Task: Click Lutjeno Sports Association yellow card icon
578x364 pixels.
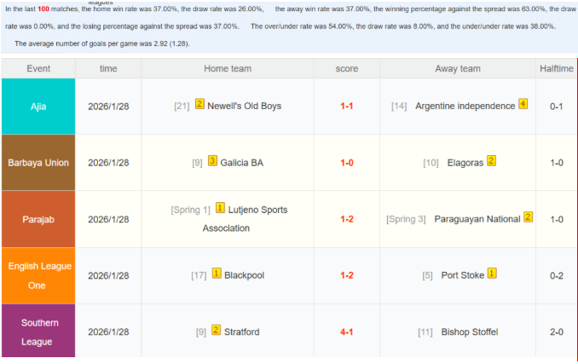Action: click(220, 208)
